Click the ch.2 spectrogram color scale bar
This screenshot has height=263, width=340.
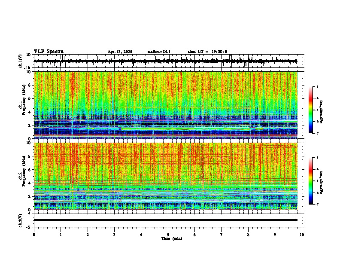tap(311, 181)
